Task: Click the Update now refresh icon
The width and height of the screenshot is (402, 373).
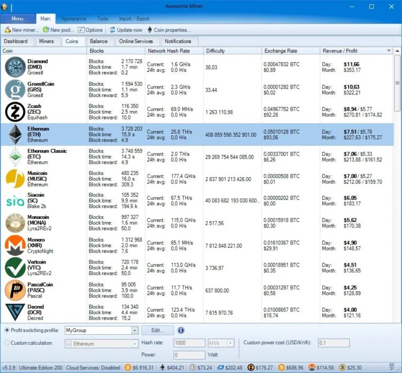Action: click(113, 30)
